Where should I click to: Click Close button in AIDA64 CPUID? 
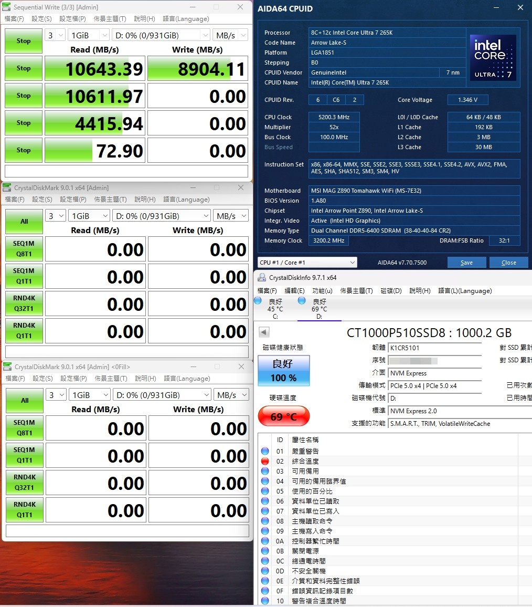(508, 262)
